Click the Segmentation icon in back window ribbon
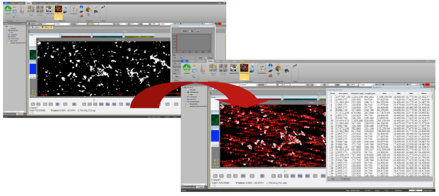 point(48,9)
